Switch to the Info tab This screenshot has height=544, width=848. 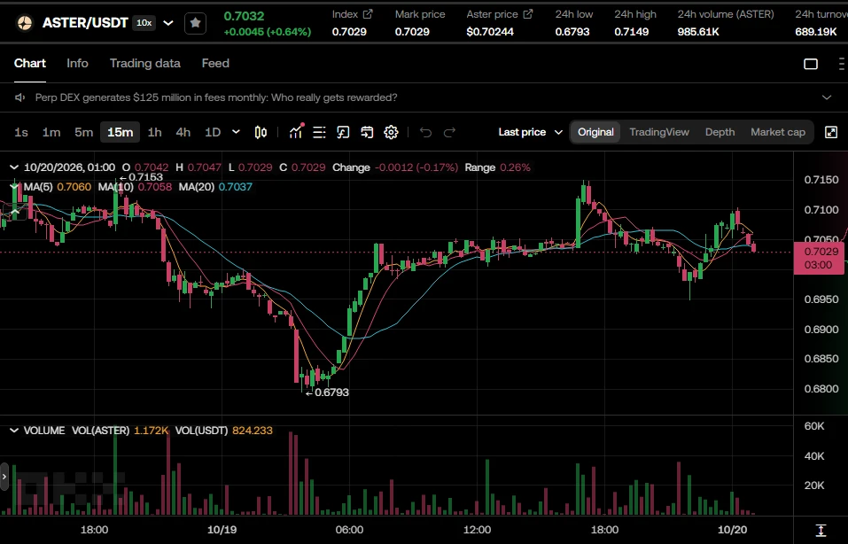(x=77, y=63)
